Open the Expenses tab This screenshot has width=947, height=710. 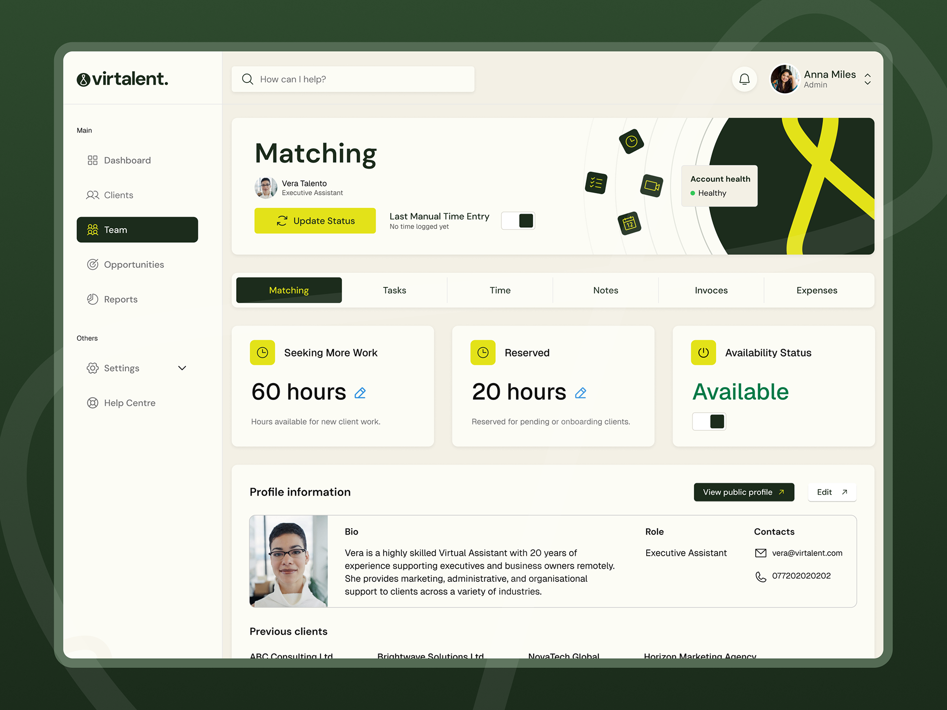pyautogui.click(x=816, y=290)
